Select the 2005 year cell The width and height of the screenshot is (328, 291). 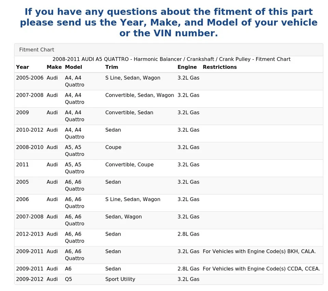[23, 182]
